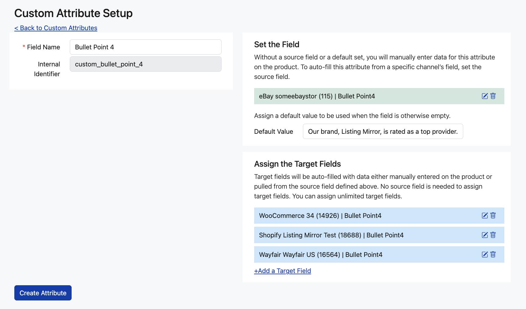
Task: Click the Assign the Target Fields heading
Action: tap(297, 164)
